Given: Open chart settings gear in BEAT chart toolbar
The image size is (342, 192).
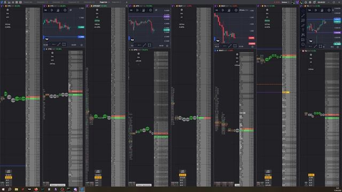Looking at the screenshot, I should click(x=236, y=10).
